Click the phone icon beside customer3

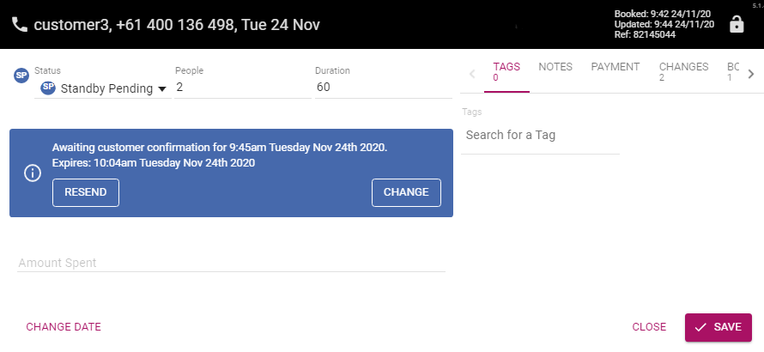[x=20, y=25]
